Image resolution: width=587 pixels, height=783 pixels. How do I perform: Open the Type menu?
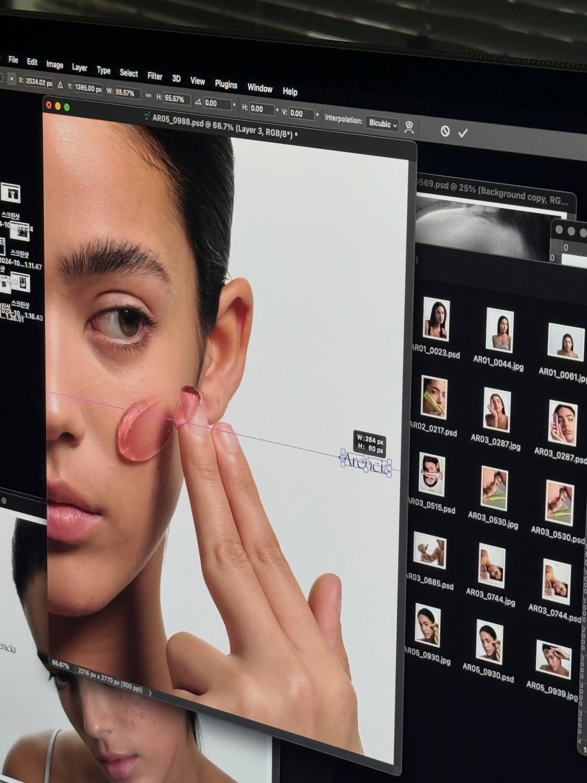pyautogui.click(x=104, y=71)
